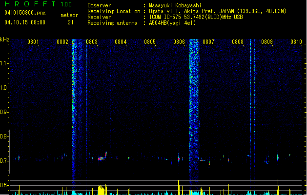Click the 0.6 frequency axis label
Viewport: 307px width, 195px height.
pyautogui.click(x=4, y=185)
